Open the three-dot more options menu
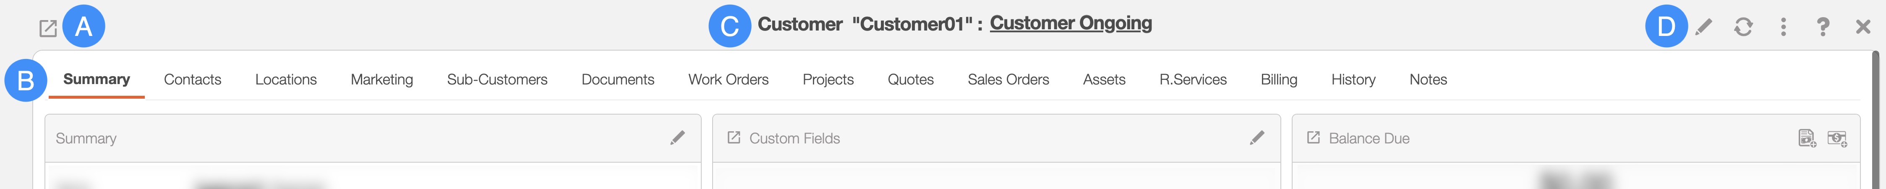The image size is (1886, 189). click(x=1783, y=27)
